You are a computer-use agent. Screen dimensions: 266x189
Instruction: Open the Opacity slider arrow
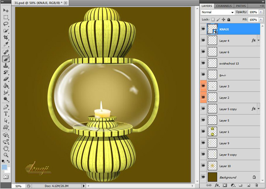tap(261, 12)
